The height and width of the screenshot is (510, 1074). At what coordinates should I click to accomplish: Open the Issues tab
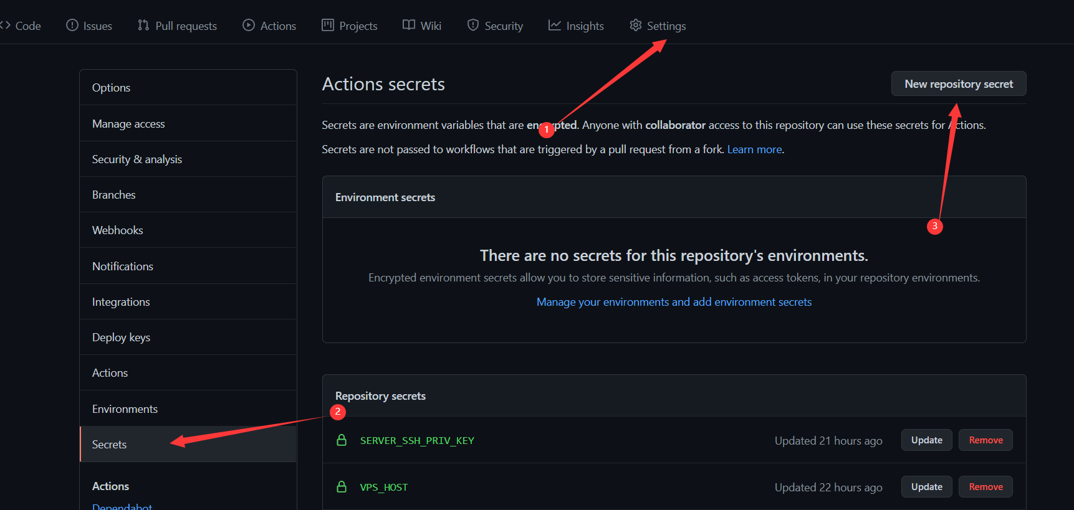point(89,26)
